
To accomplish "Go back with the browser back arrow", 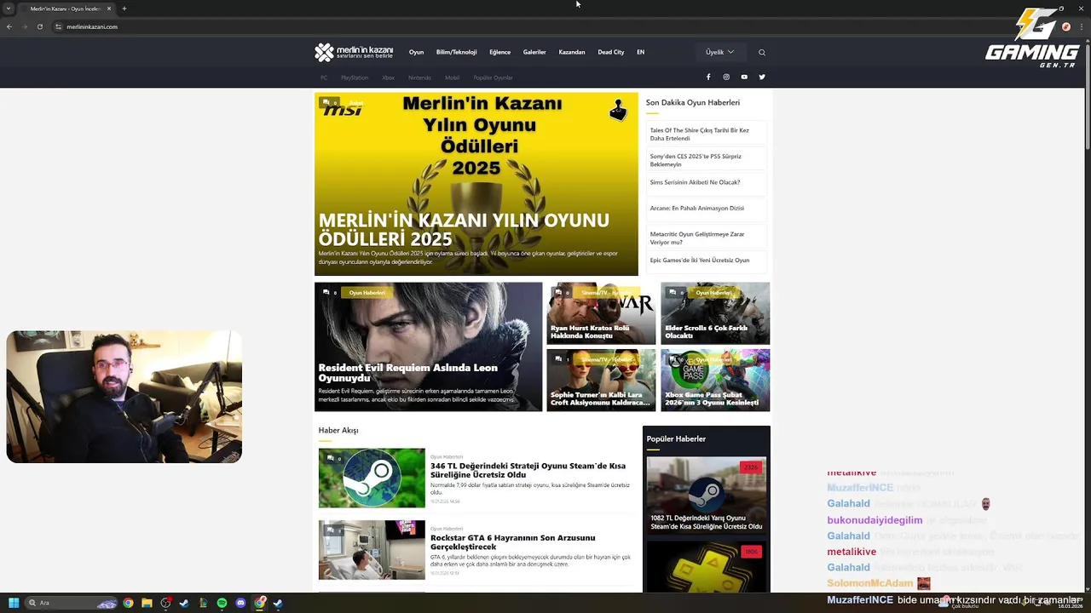I will click(x=9, y=26).
